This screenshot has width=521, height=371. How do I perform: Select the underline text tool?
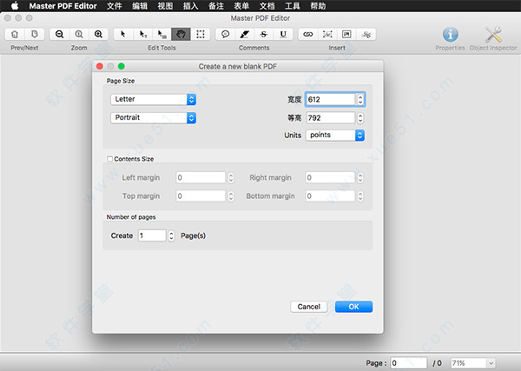(x=283, y=34)
